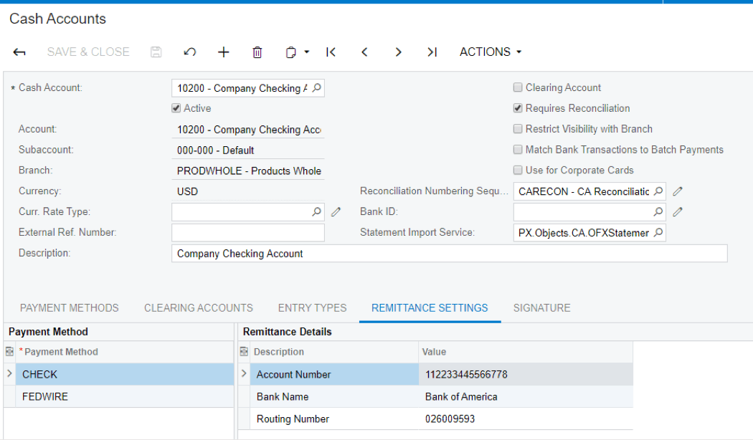
Task: Go to next record icon
Action: (x=398, y=52)
